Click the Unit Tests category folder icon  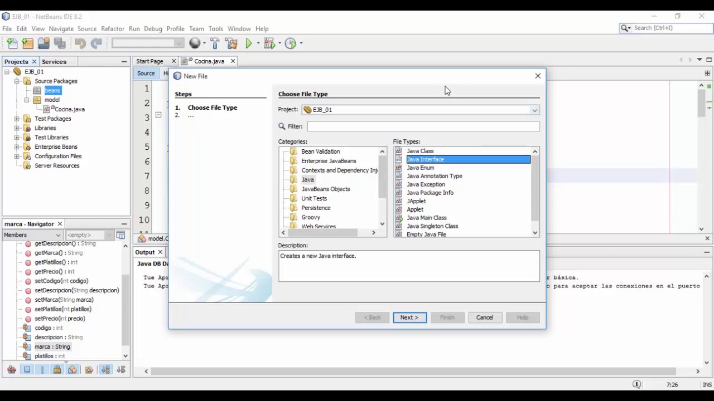tap(293, 198)
